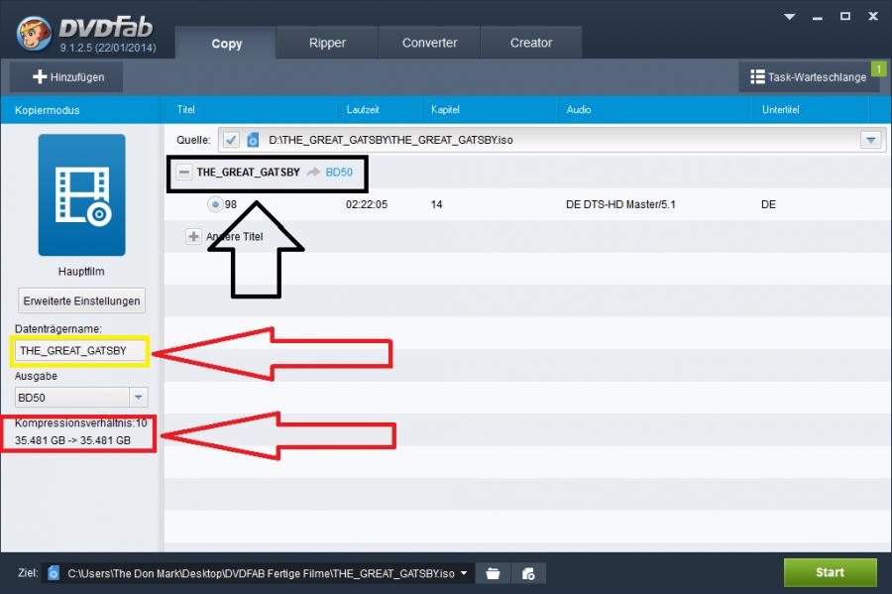The width and height of the screenshot is (892, 594).
Task: Toggle the Quelle source checkbox
Action: click(231, 140)
